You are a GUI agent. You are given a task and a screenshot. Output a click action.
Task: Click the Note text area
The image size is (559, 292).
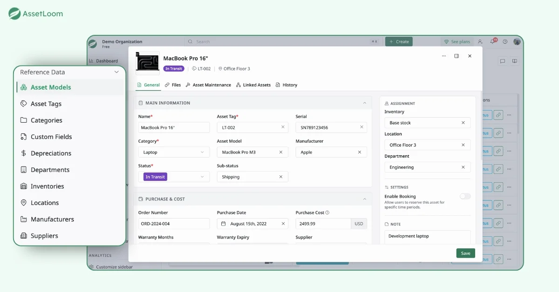(428, 237)
